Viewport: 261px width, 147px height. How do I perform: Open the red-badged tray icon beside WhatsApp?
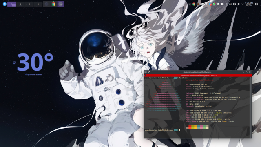coord(210,4)
